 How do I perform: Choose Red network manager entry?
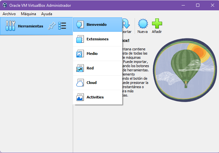[98, 68]
